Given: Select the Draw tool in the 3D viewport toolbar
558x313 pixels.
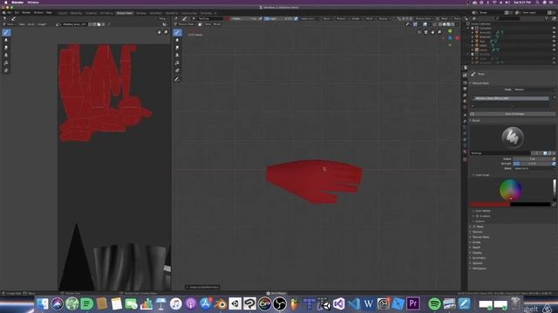Looking at the screenshot, I should coord(177,33).
